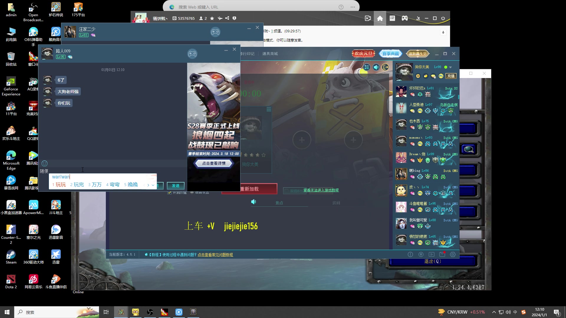Select friend 我叫曾可爱 in list
Image resolution: width=566 pixels, height=318 pixels.
[426, 223]
